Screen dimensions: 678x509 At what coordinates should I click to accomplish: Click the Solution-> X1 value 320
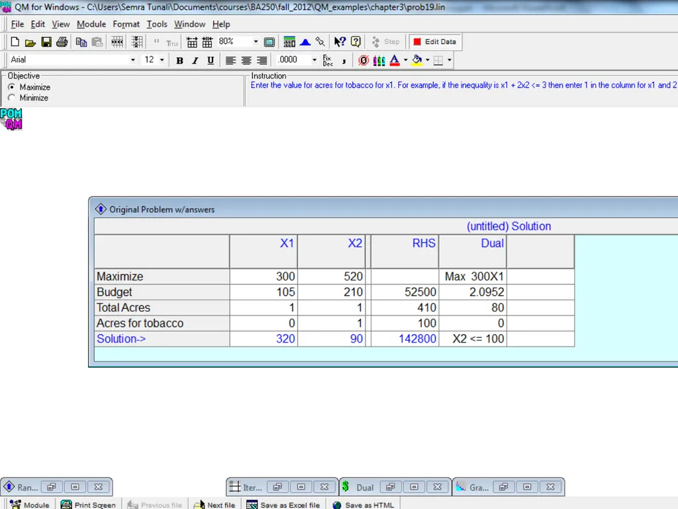pos(264,339)
